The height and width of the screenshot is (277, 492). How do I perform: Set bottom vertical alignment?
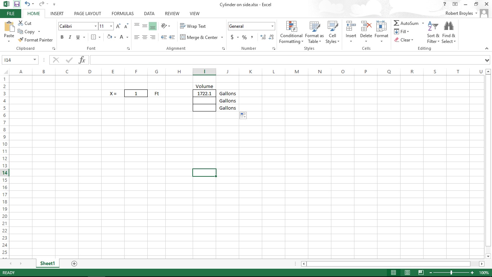point(153,26)
